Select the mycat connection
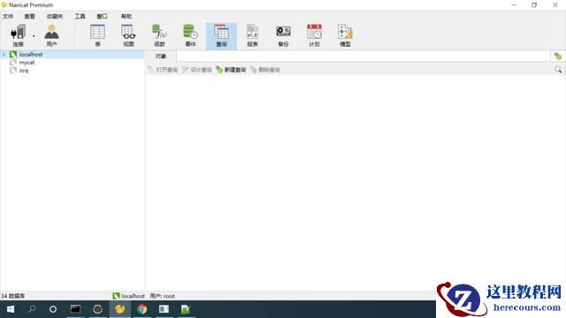This screenshot has width=566, height=318. click(27, 63)
